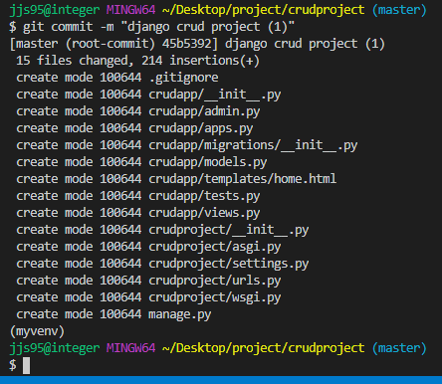Image resolution: width=442 pixels, height=384 pixels.
Task: Click the root-commit 45b5392 output line
Action: pyautogui.click(x=197, y=44)
